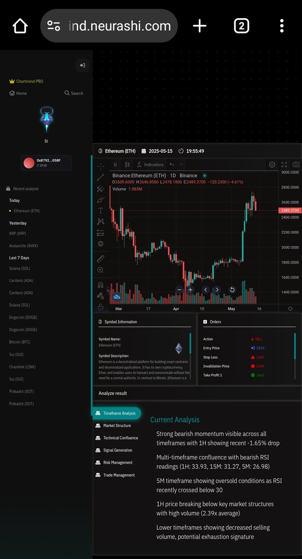Select the text annotation tool

tap(100, 211)
